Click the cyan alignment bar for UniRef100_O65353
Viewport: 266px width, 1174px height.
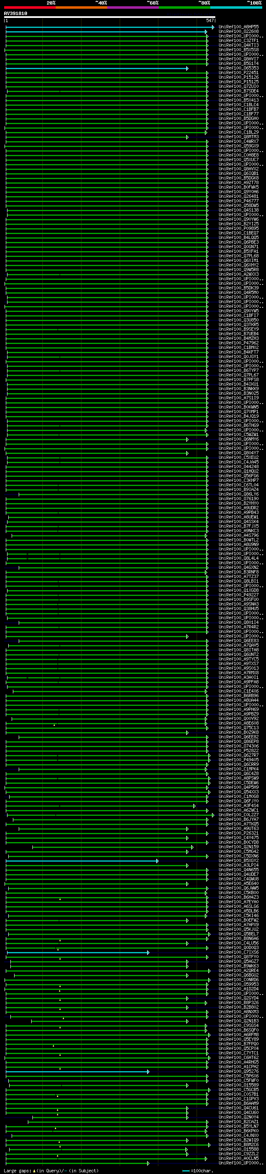tap(97, 68)
